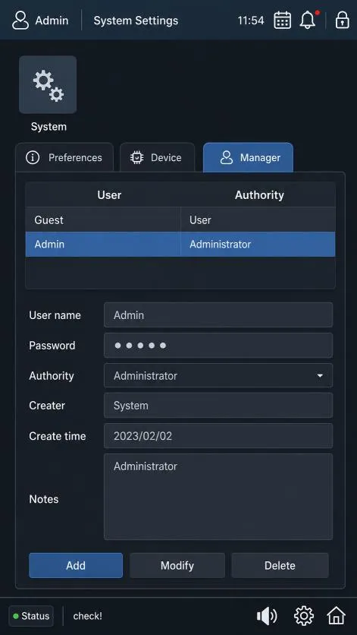Select the Guest row in user table
This screenshot has height=635, width=357.
point(180,220)
